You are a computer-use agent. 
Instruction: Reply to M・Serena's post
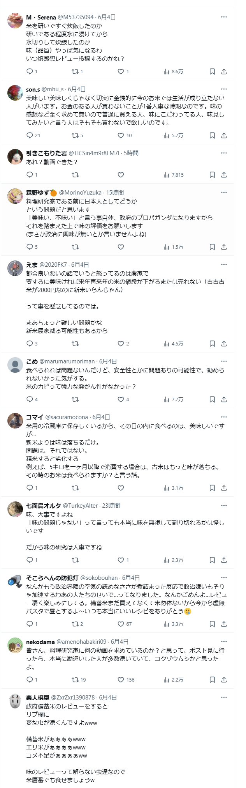tap(30, 71)
